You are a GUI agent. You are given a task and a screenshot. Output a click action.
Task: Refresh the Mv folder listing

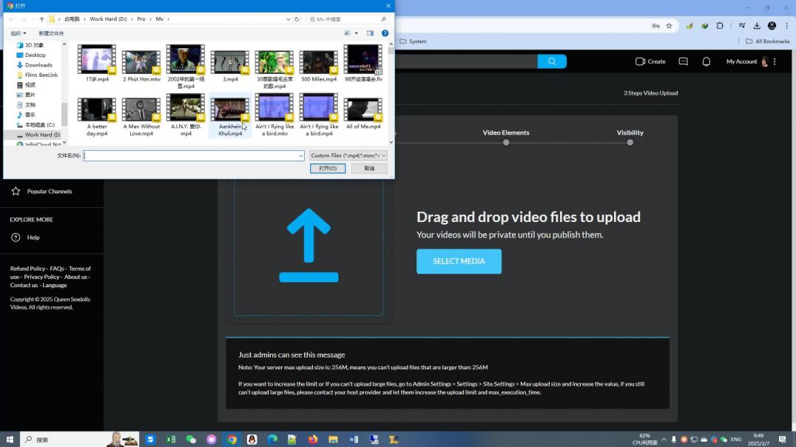click(297, 19)
